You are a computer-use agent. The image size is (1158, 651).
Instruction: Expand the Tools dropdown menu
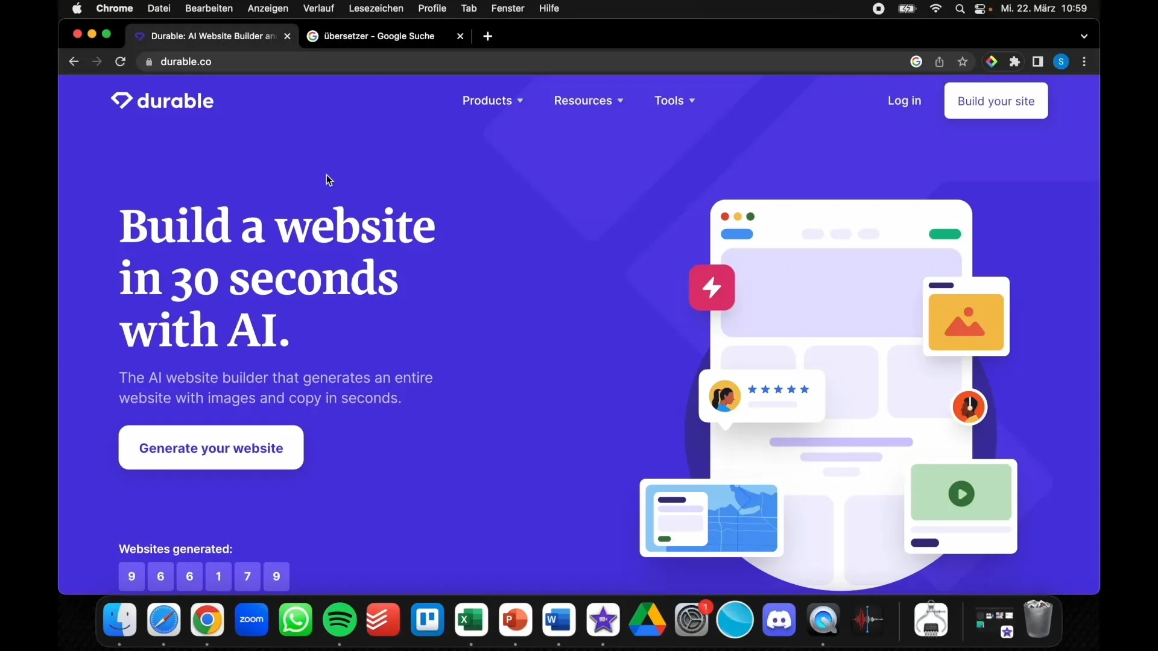(x=674, y=100)
